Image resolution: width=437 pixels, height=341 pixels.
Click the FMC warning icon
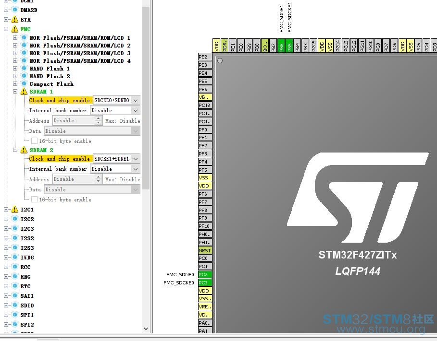pos(14,29)
